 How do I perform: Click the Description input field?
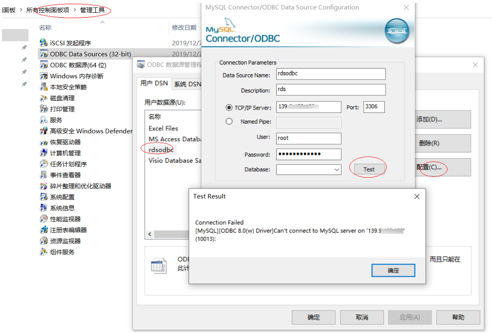click(x=331, y=89)
